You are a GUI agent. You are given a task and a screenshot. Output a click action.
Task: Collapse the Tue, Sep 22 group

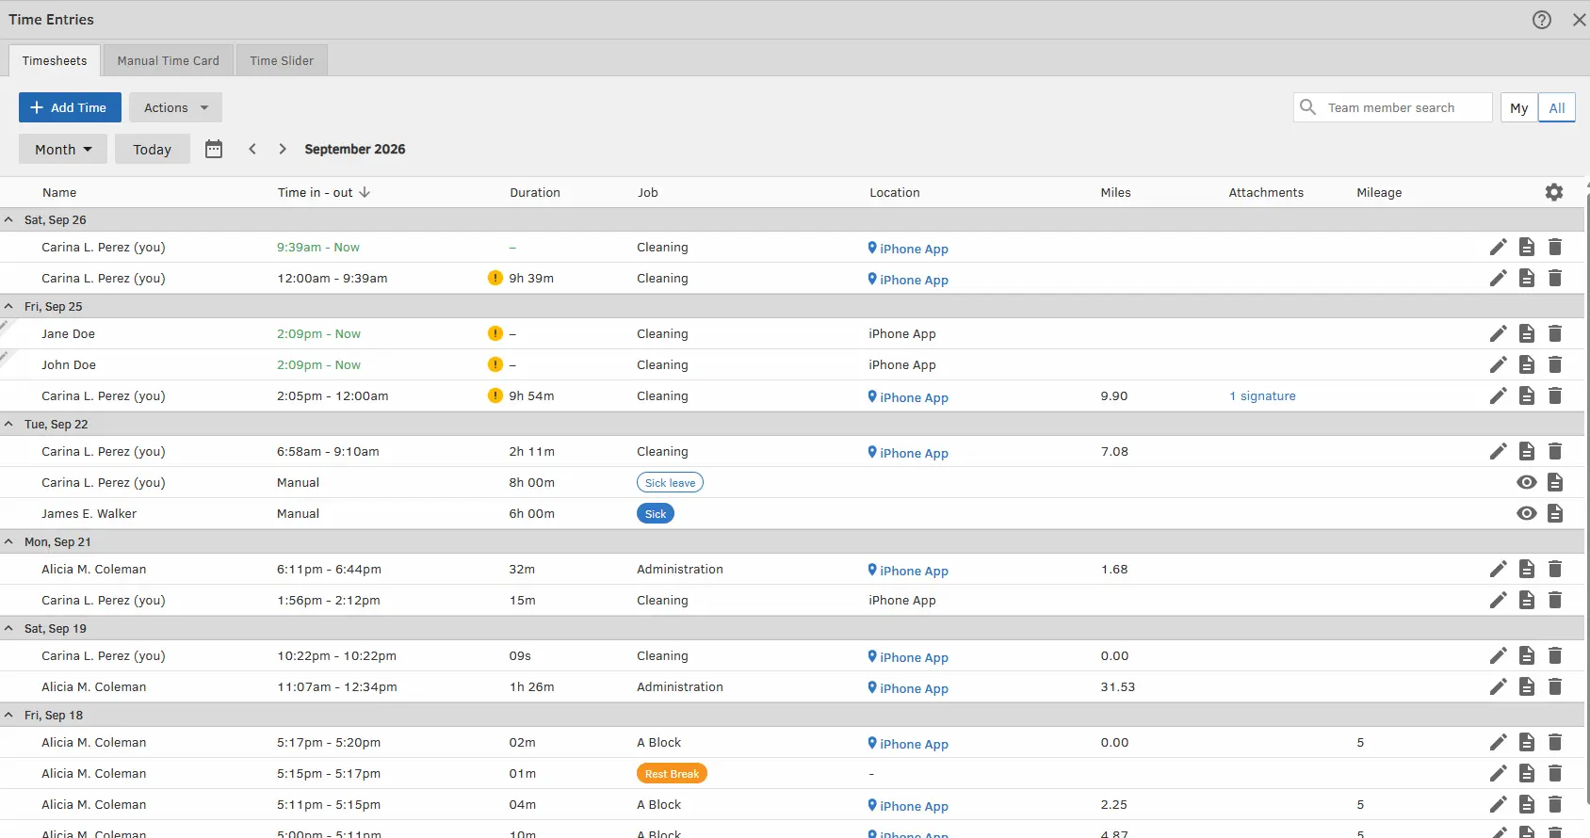pos(8,424)
